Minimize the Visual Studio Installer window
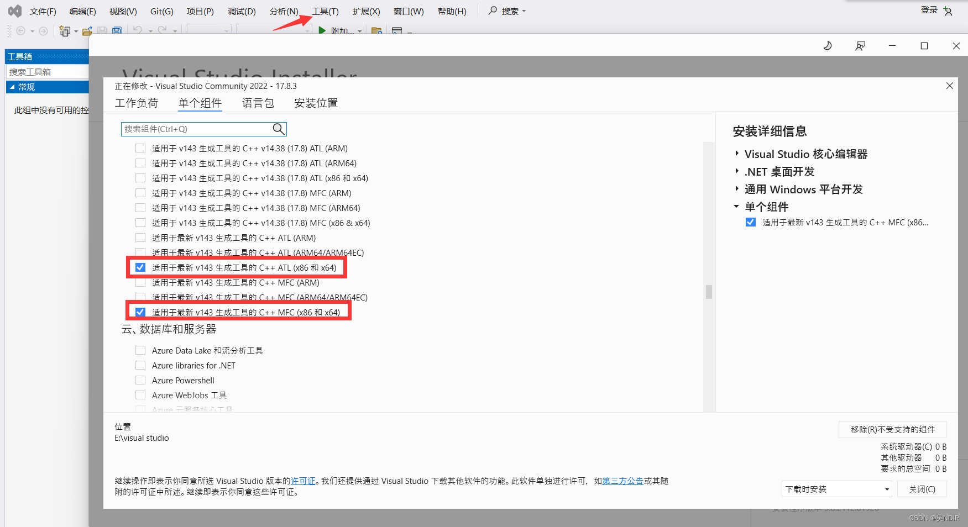Screen dimensions: 968x527 [x=892, y=46]
